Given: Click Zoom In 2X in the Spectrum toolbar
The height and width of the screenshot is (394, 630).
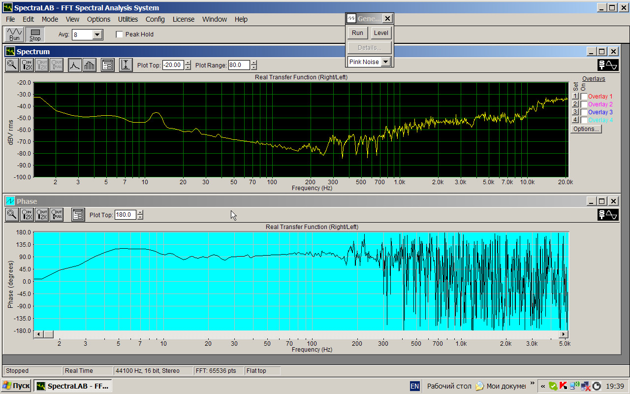Looking at the screenshot, I should pos(27,65).
